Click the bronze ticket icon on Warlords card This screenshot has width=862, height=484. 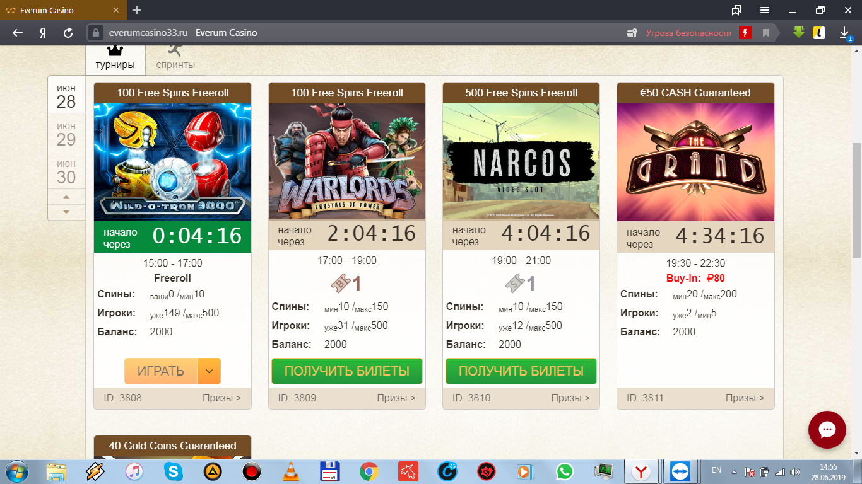(339, 284)
